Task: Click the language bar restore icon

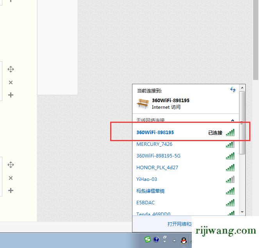Action: pyautogui.click(x=165, y=237)
